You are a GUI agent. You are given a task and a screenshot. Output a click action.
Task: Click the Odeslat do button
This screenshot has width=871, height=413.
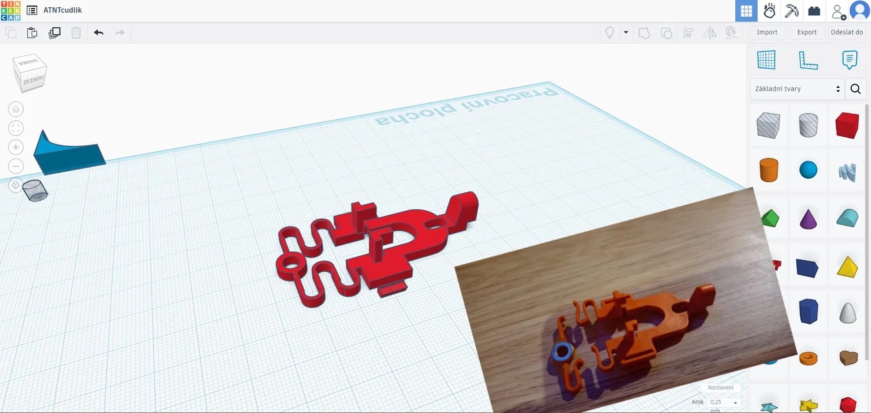tap(847, 32)
